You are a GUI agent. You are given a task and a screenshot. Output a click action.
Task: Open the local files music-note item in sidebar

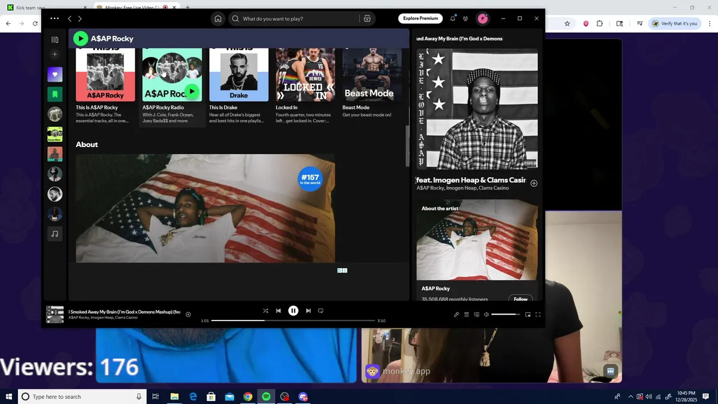coord(54,234)
